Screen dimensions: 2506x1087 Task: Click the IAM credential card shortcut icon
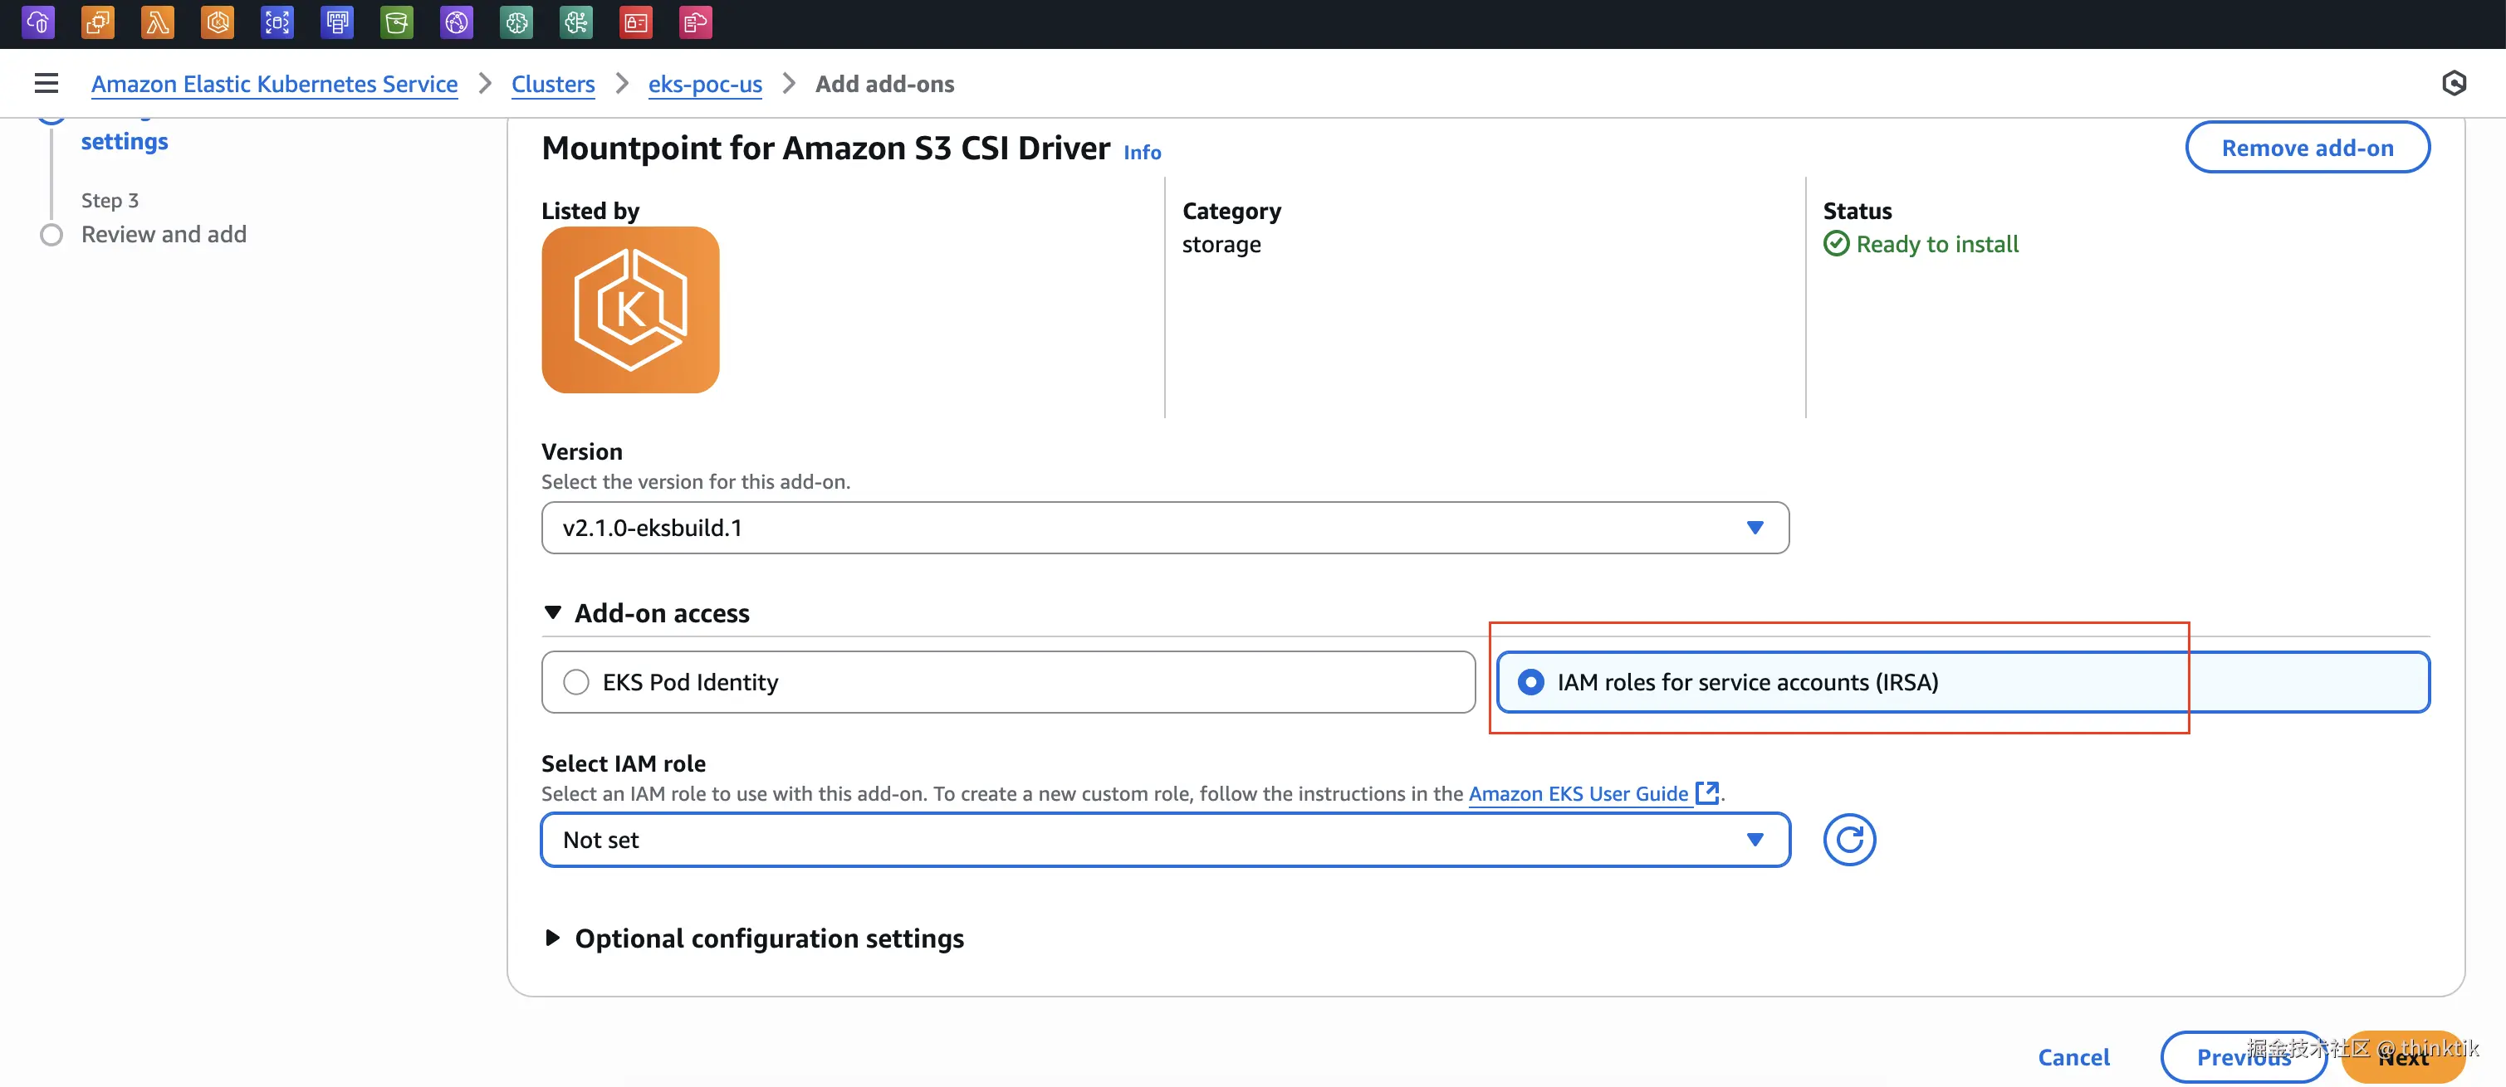point(636,22)
